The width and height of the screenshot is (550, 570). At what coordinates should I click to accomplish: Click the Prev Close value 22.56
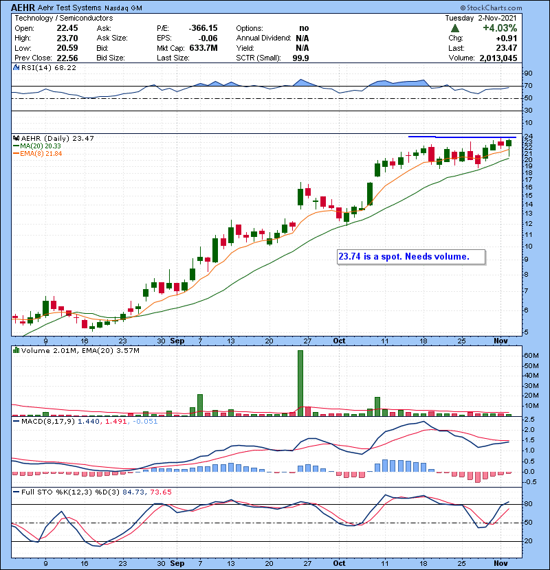click(67, 58)
